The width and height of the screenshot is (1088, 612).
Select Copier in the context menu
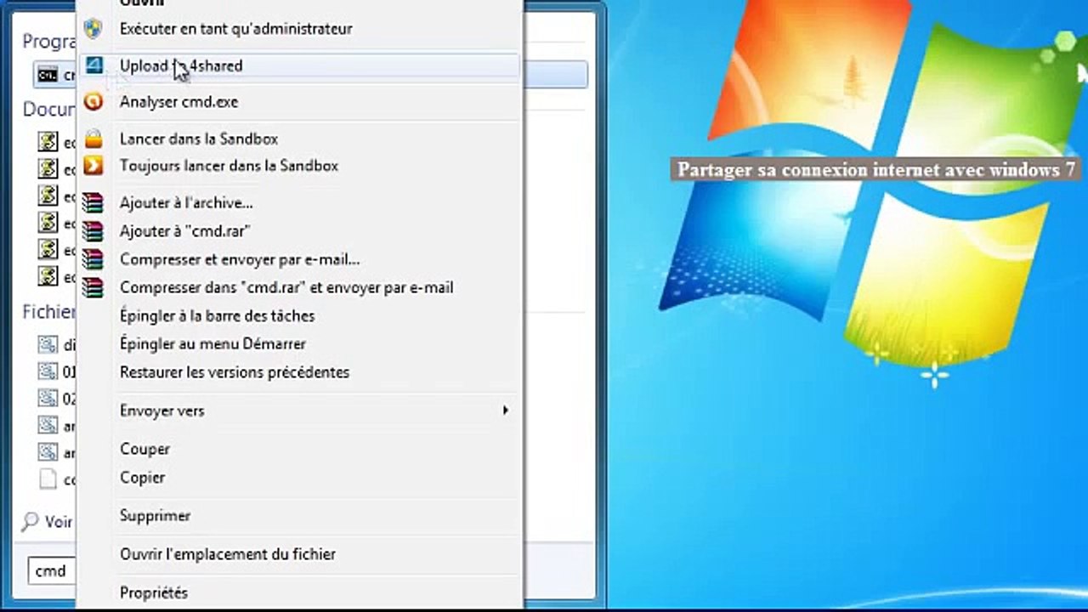coord(143,478)
